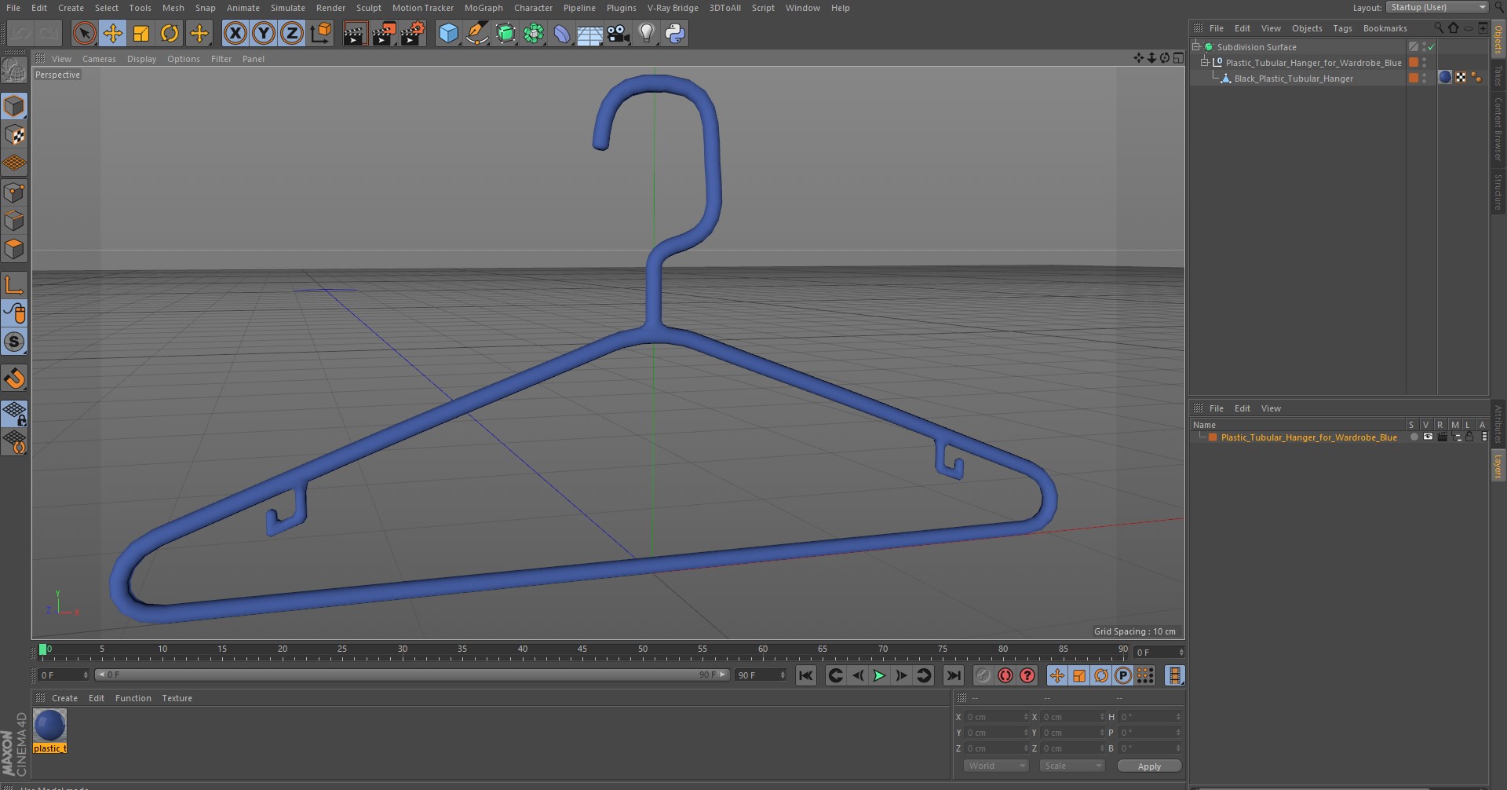1507x790 pixels.
Task: Select layer Plastic_Tubular_Hanger_for_Wardrobe_Blue in Layers
Action: 1308,437
